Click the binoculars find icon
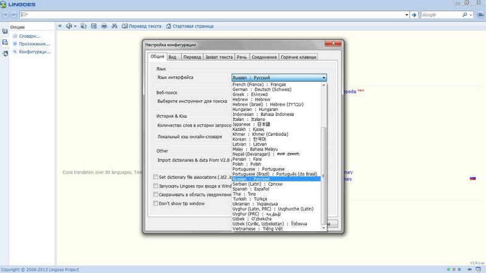Image resolution: width=486 pixels, height=273 pixels. pos(114,26)
